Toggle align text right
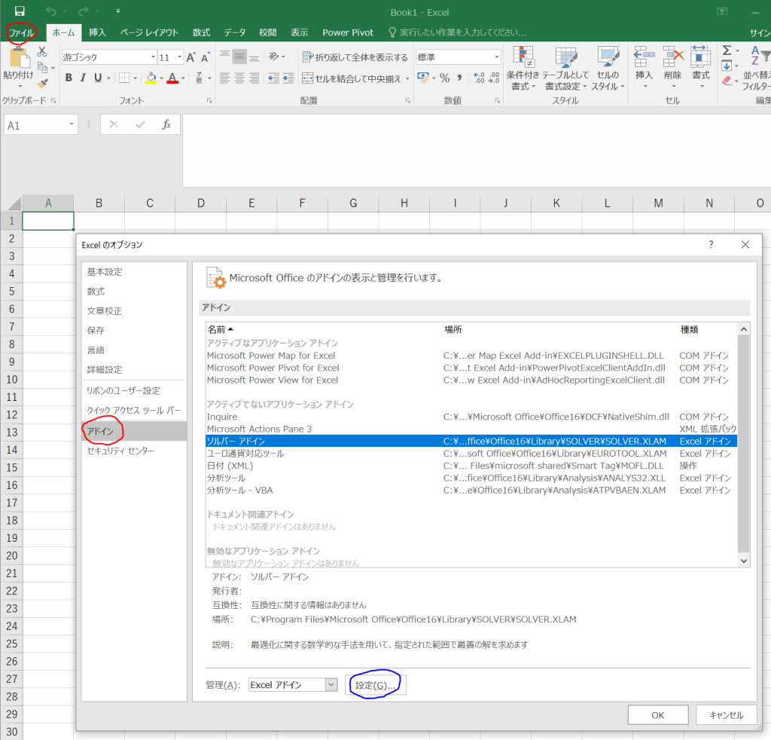This screenshot has height=740, width=771. tap(254, 78)
